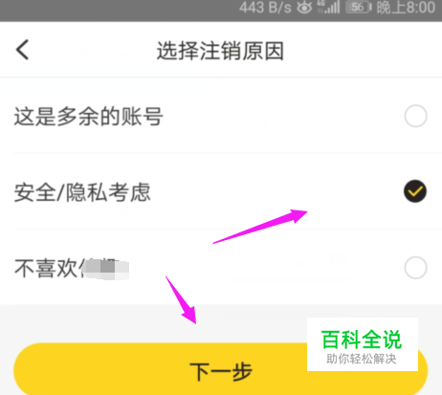Tap the blurred app name mosaic
This screenshot has height=395, width=442.
(x=105, y=269)
